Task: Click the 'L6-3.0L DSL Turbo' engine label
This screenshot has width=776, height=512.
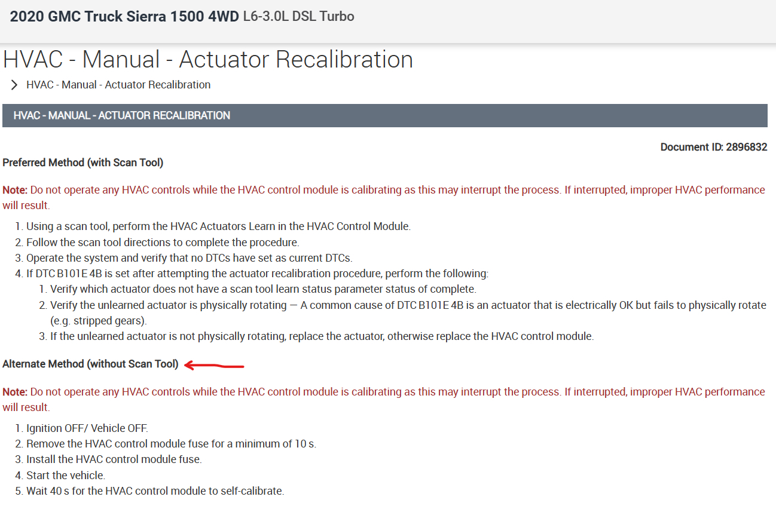Action: pyautogui.click(x=299, y=17)
